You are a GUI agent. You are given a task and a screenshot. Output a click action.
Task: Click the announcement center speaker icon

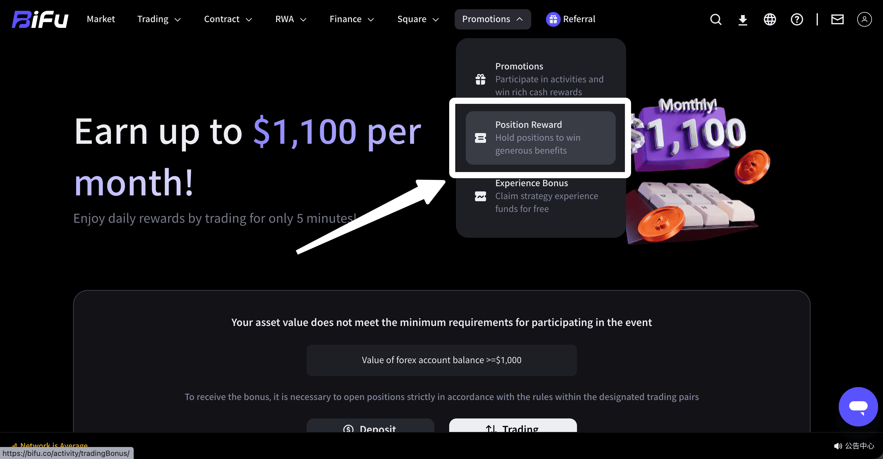pos(838,445)
